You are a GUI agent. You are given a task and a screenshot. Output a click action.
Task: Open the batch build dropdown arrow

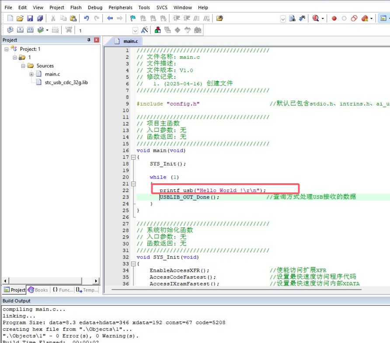[x=47, y=30]
